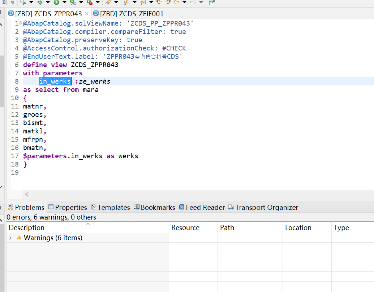Click the profile run icon in the toolbar
This screenshot has width=374, height=292.
[x=23, y=3]
